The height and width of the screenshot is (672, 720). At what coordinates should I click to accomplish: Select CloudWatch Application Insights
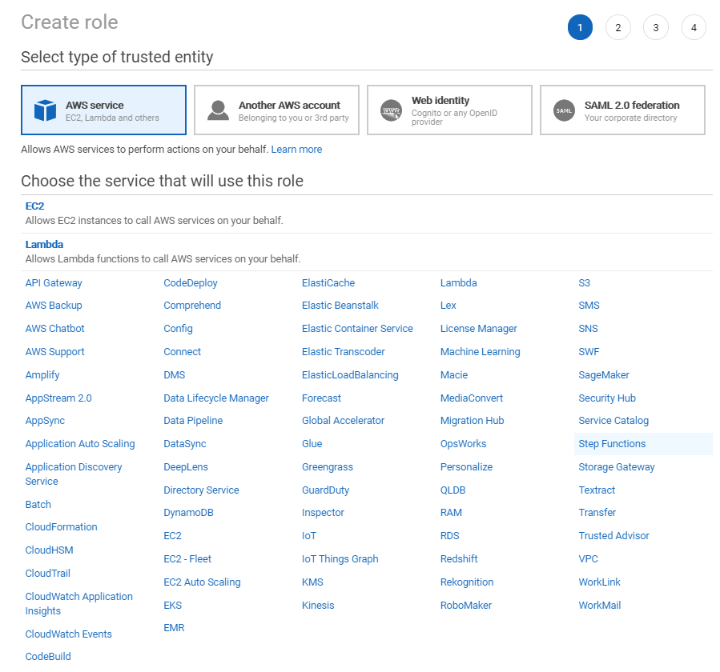point(79,604)
